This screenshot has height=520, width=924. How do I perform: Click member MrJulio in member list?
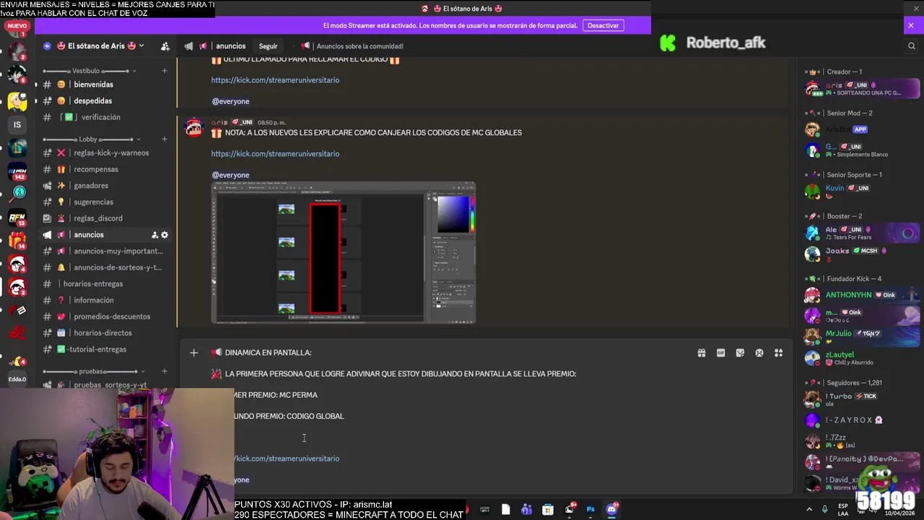(x=862, y=337)
